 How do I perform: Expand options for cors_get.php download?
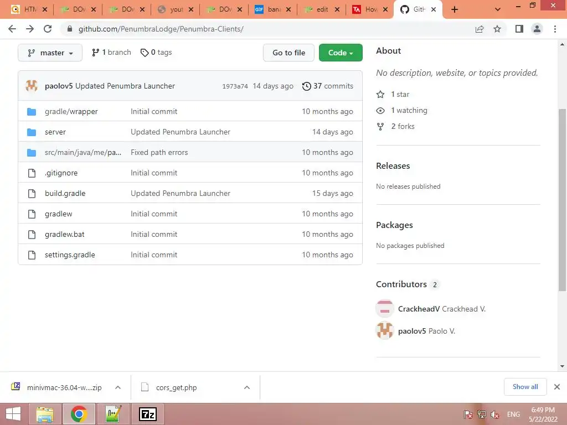pyautogui.click(x=247, y=387)
